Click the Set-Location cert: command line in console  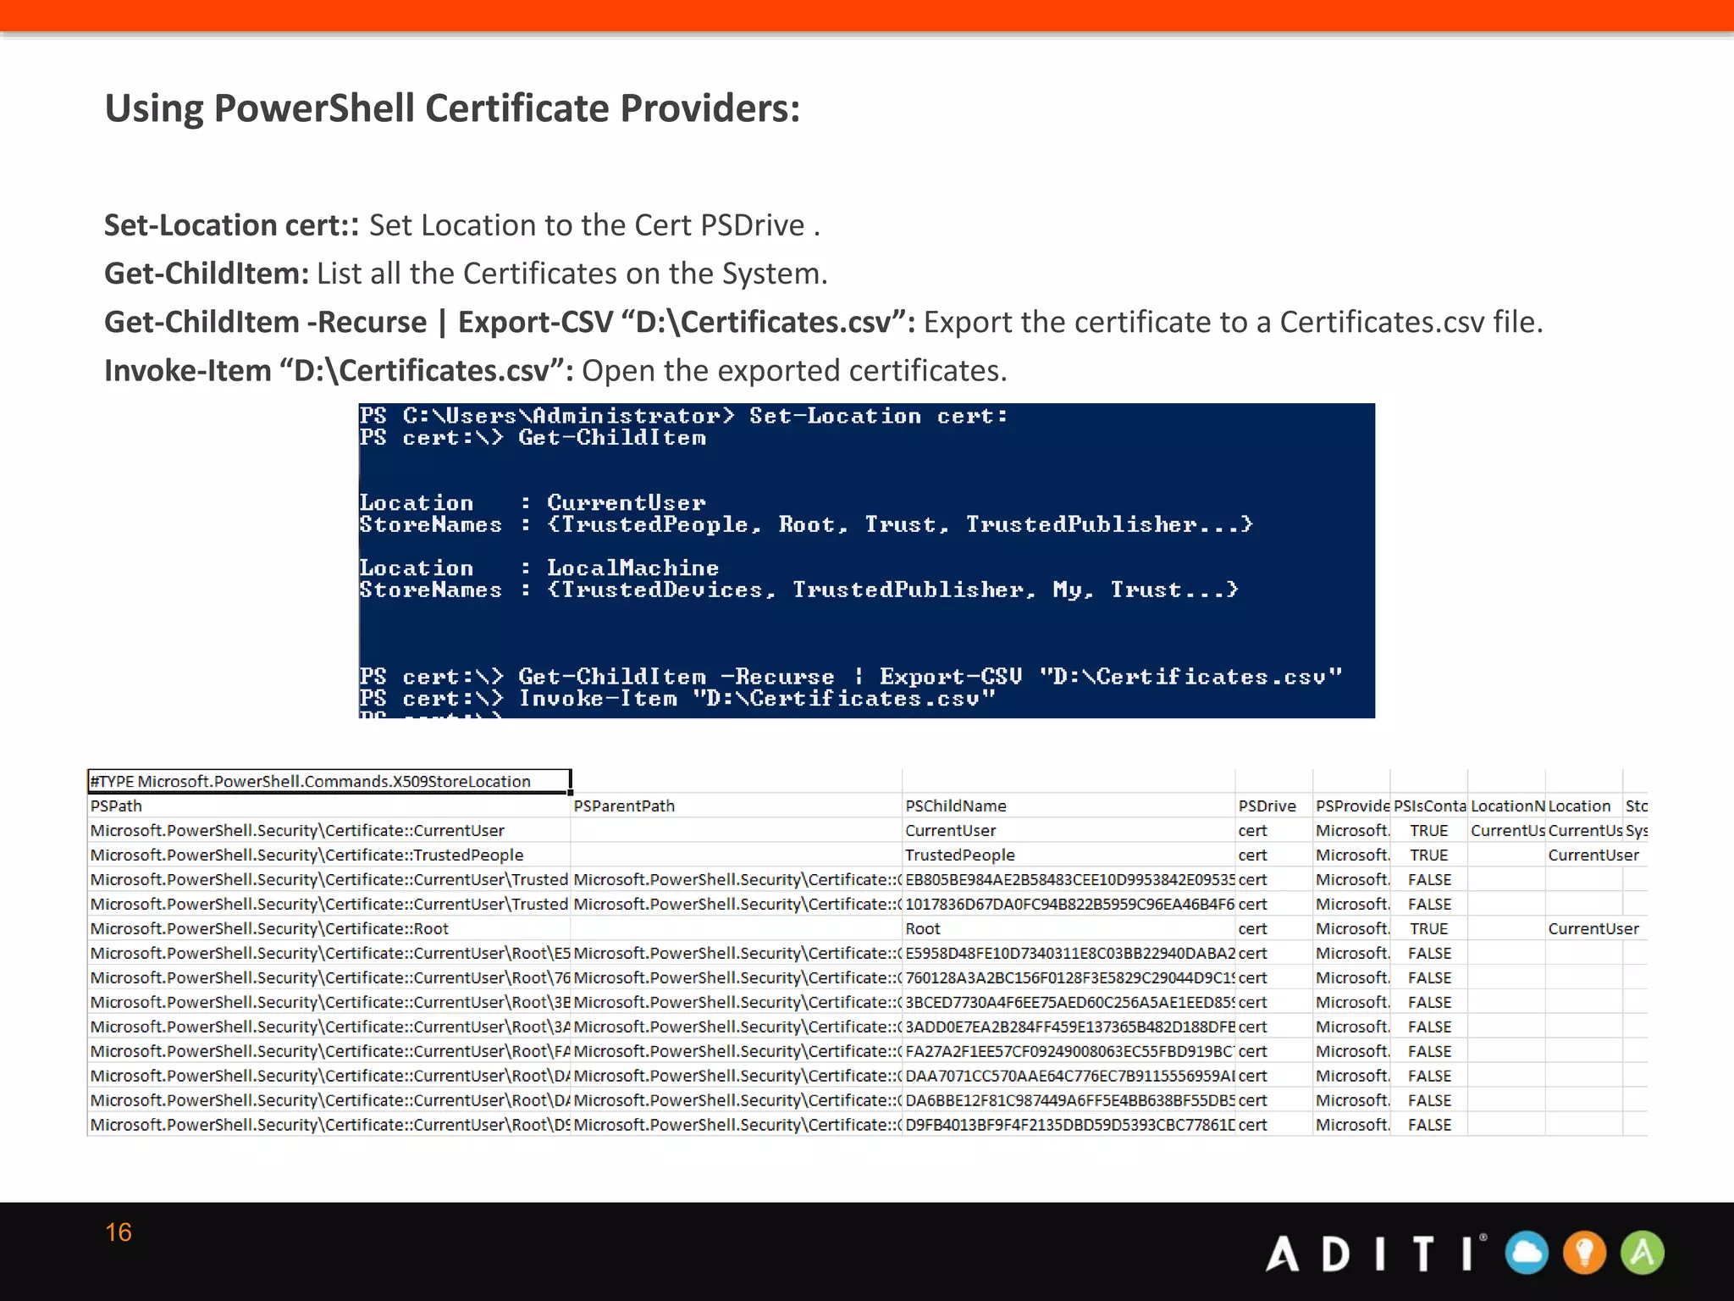[x=683, y=416]
